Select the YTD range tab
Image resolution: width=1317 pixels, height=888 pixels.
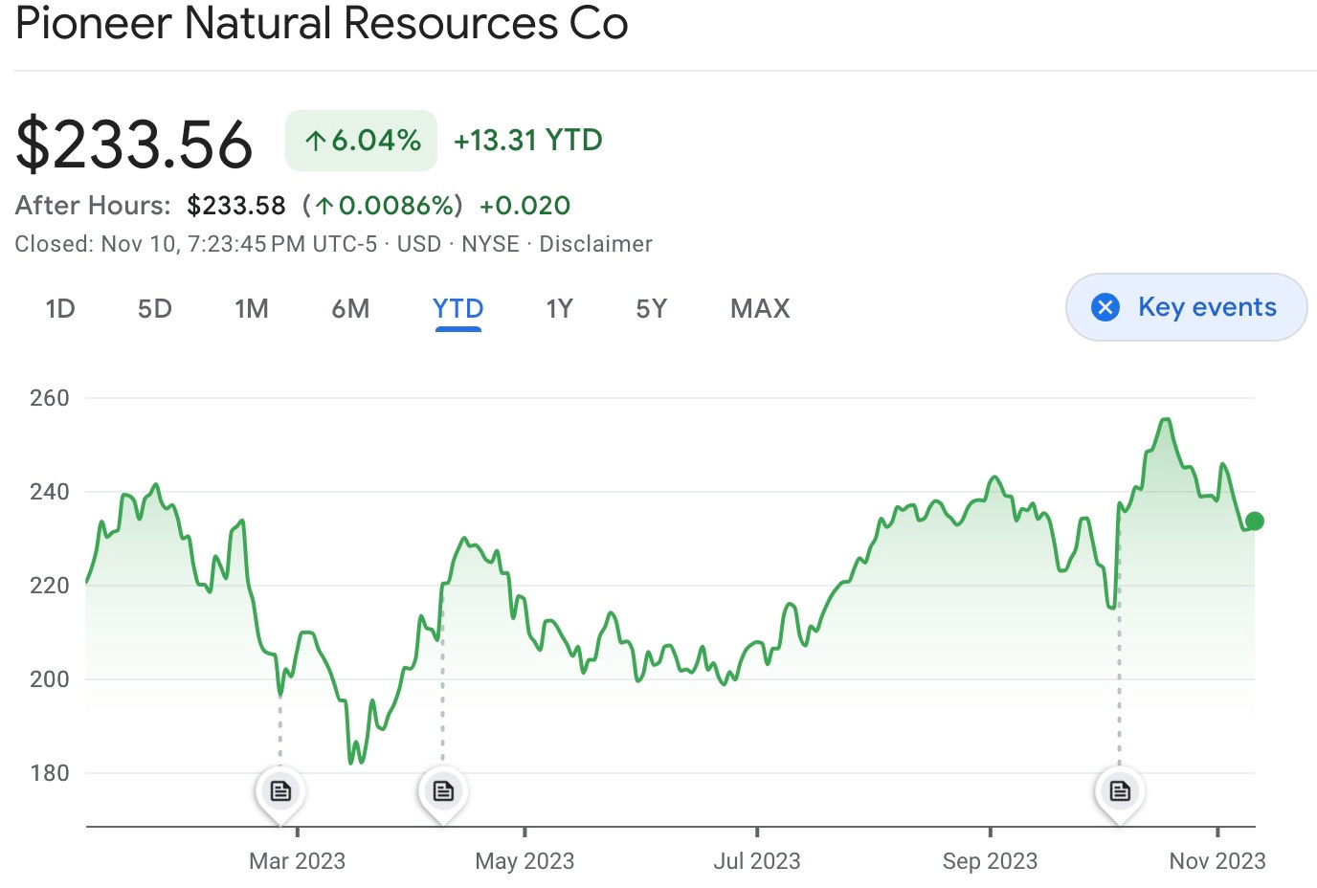click(x=458, y=309)
